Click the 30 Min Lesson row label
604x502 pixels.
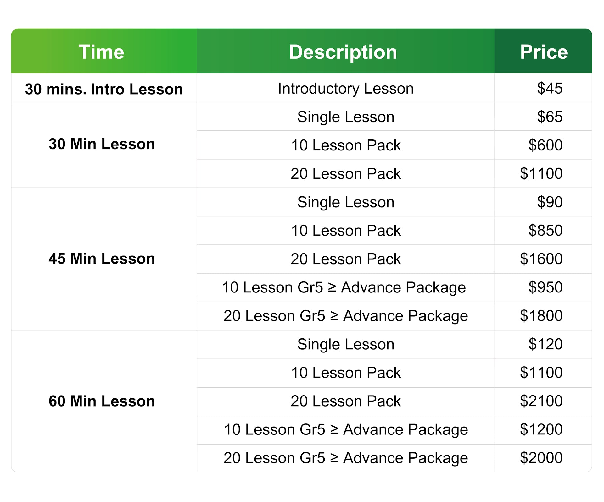click(x=102, y=144)
